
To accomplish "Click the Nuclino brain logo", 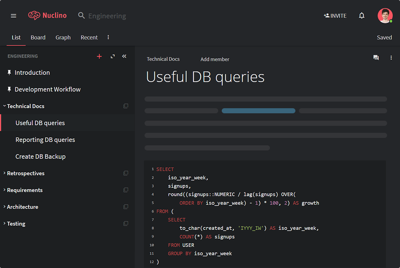I will [34, 16].
